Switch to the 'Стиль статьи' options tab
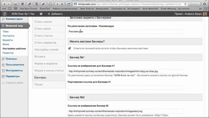This screenshot has height=118, width=209. [49, 36]
